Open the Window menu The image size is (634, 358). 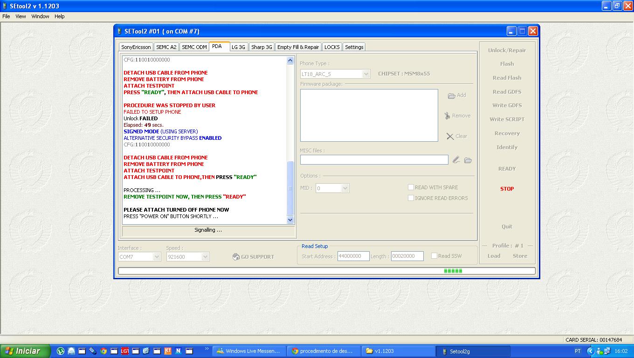(x=40, y=16)
